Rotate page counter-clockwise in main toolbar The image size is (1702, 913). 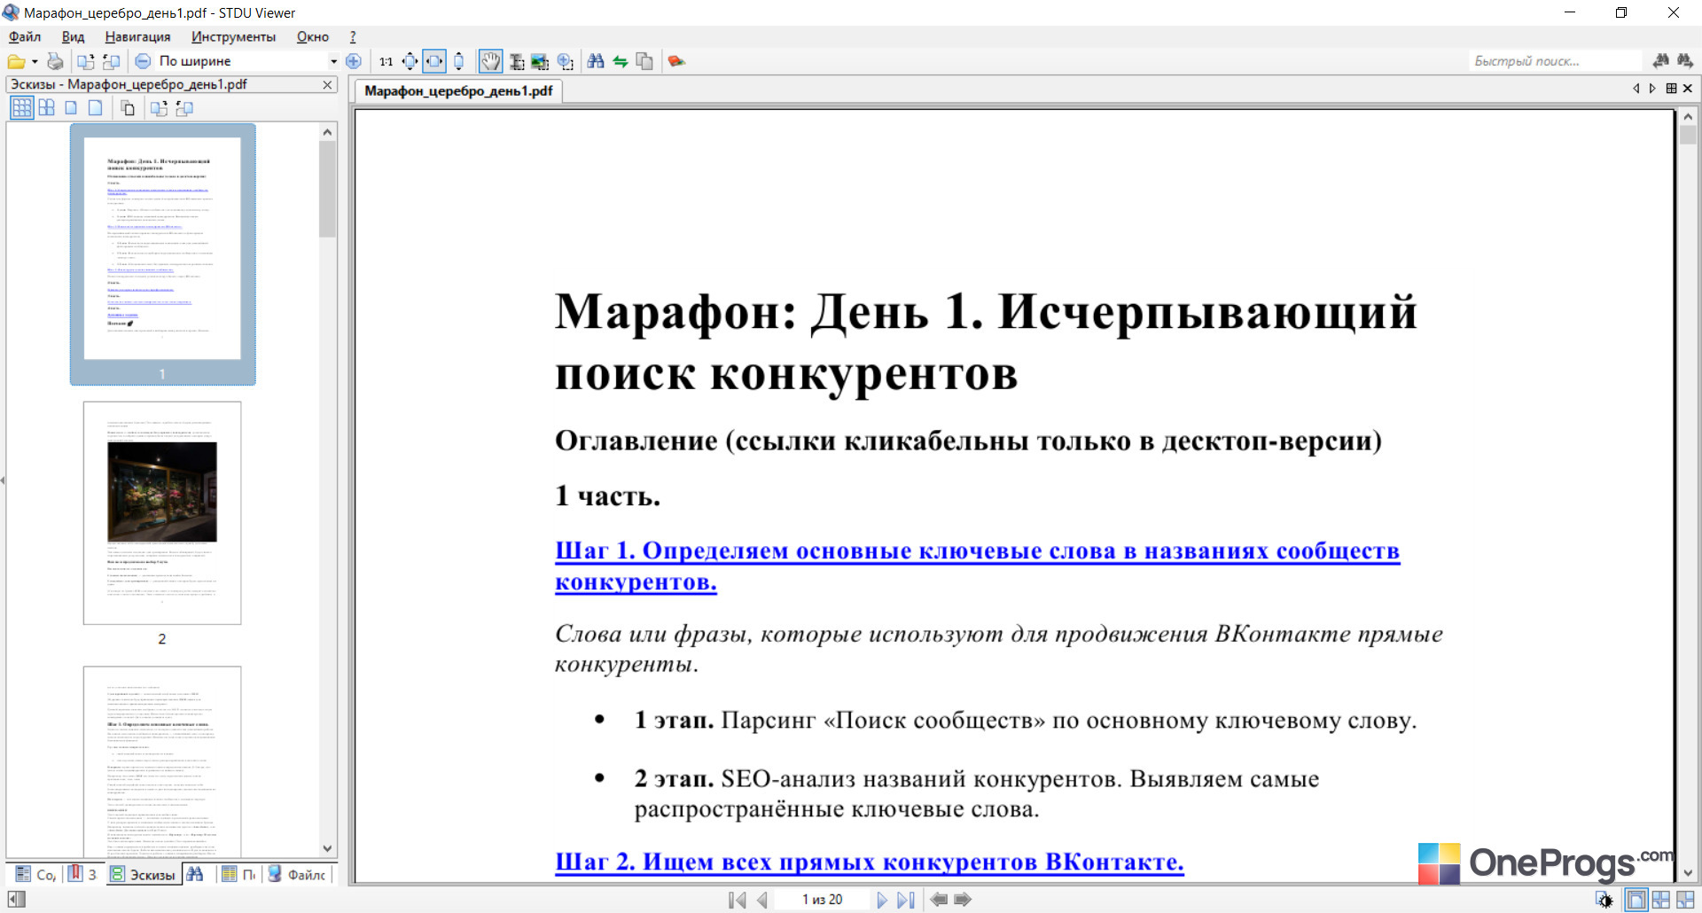click(x=111, y=61)
